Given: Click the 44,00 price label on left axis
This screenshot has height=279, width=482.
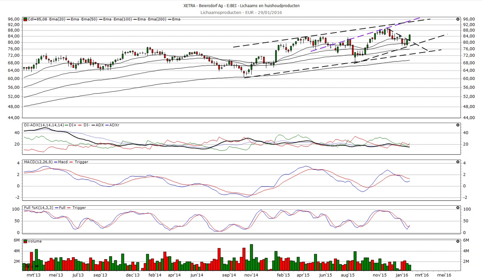Looking at the screenshot, I should coord(14,118).
